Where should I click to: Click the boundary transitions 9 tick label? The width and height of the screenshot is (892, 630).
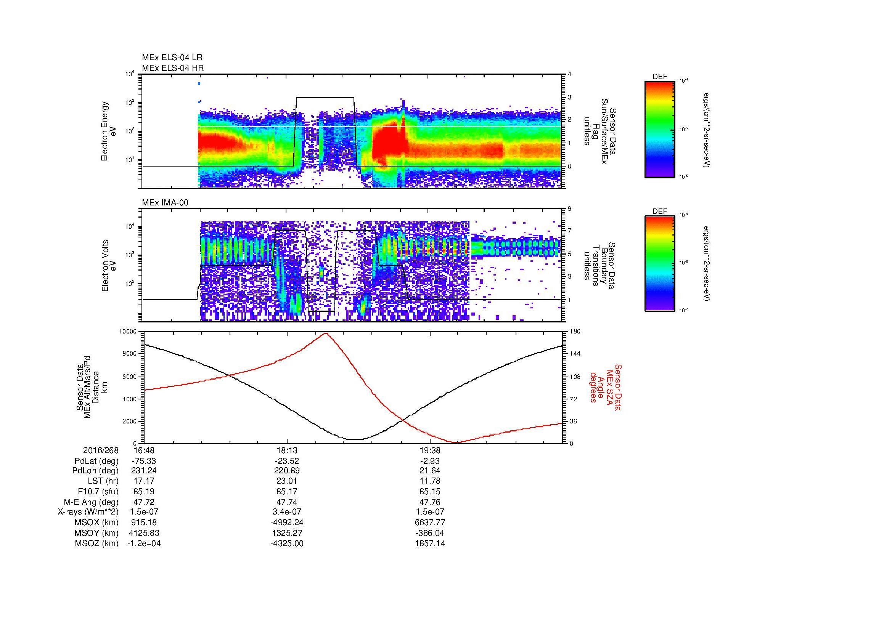(569, 209)
